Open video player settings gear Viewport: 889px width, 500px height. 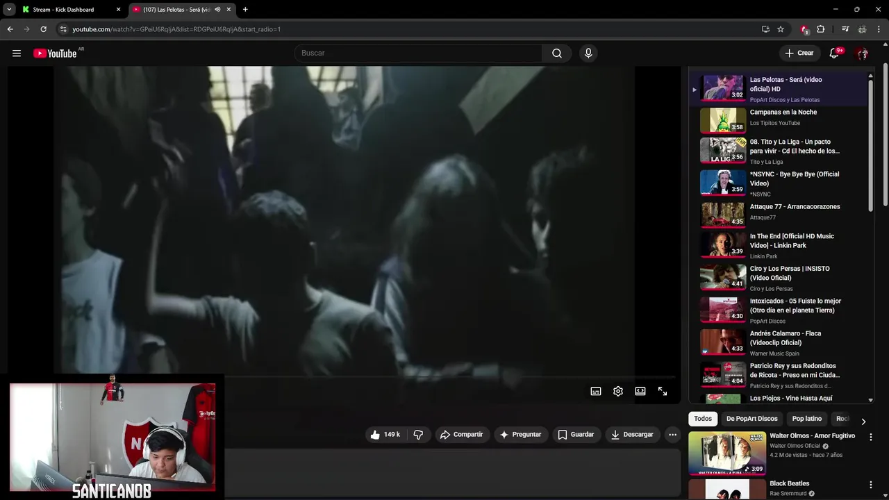[x=618, y=392]
